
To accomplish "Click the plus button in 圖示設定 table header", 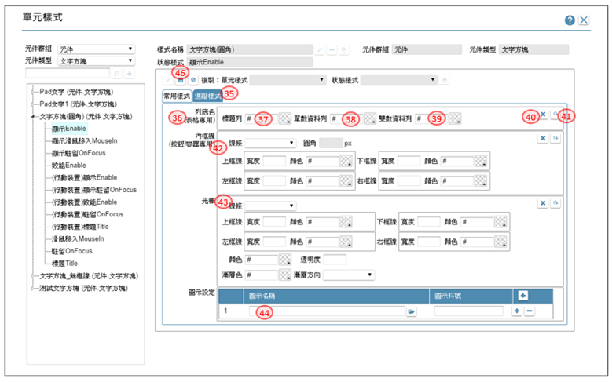I will click(x=523, y=296).
